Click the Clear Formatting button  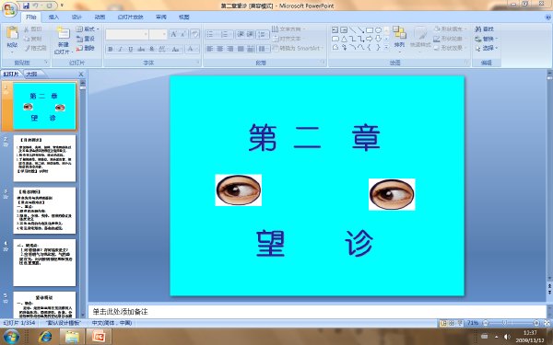click(194, 34)
